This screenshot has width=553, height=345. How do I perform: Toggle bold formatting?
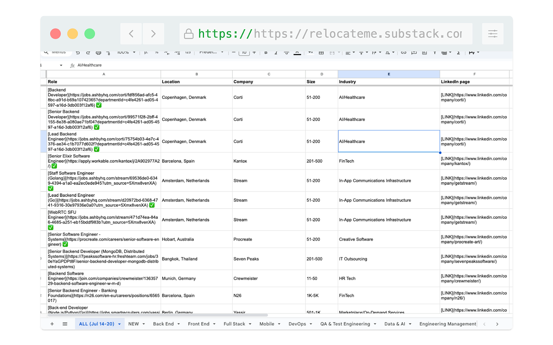(x=266, y=53)
